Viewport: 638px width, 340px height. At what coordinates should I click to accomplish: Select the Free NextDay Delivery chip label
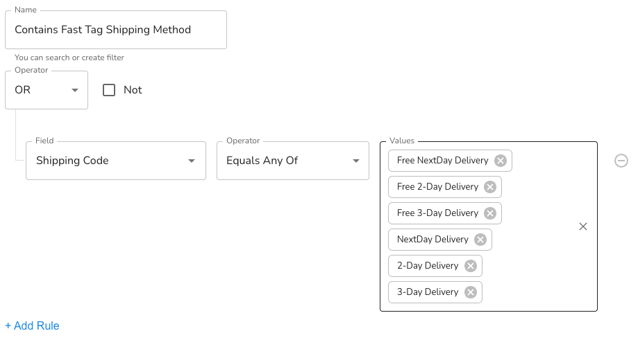[x=443, y=160]
